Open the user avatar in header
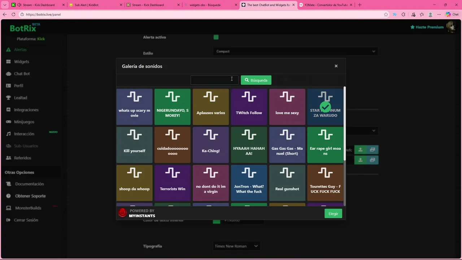The height and width of the screenshot is (260, 462). (451, 27)
